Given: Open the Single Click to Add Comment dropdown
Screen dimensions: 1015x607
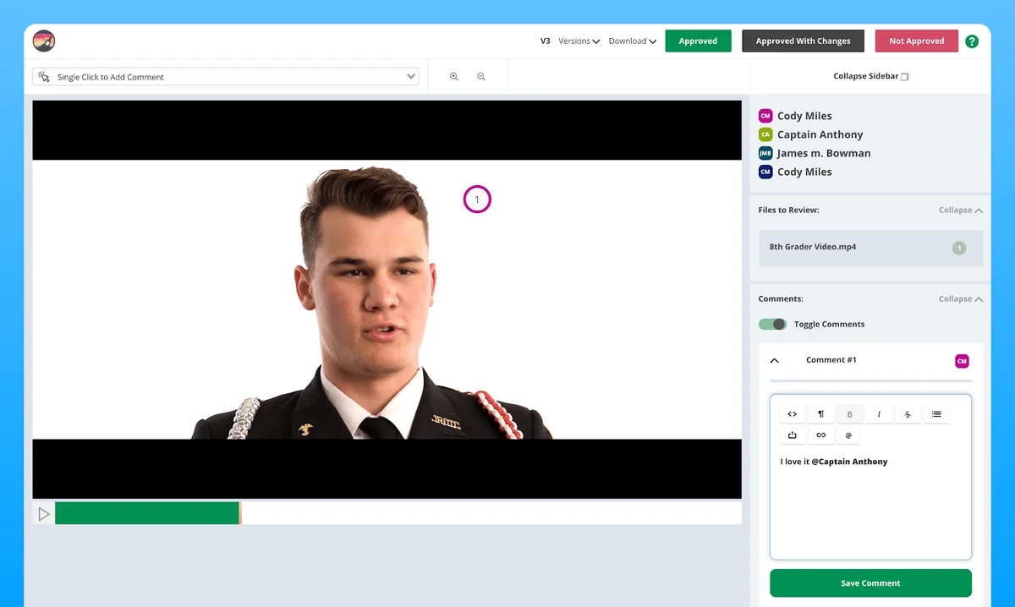Looking at the screenshot, I should (227, 77).
